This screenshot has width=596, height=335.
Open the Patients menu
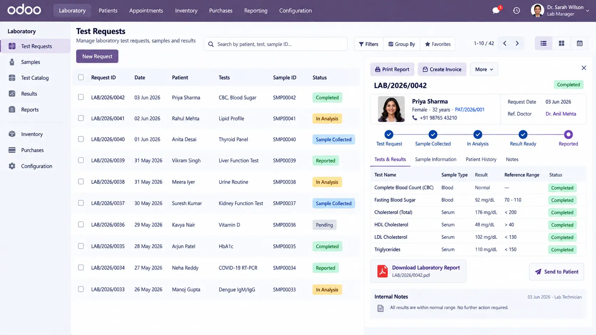pos(108,10)
